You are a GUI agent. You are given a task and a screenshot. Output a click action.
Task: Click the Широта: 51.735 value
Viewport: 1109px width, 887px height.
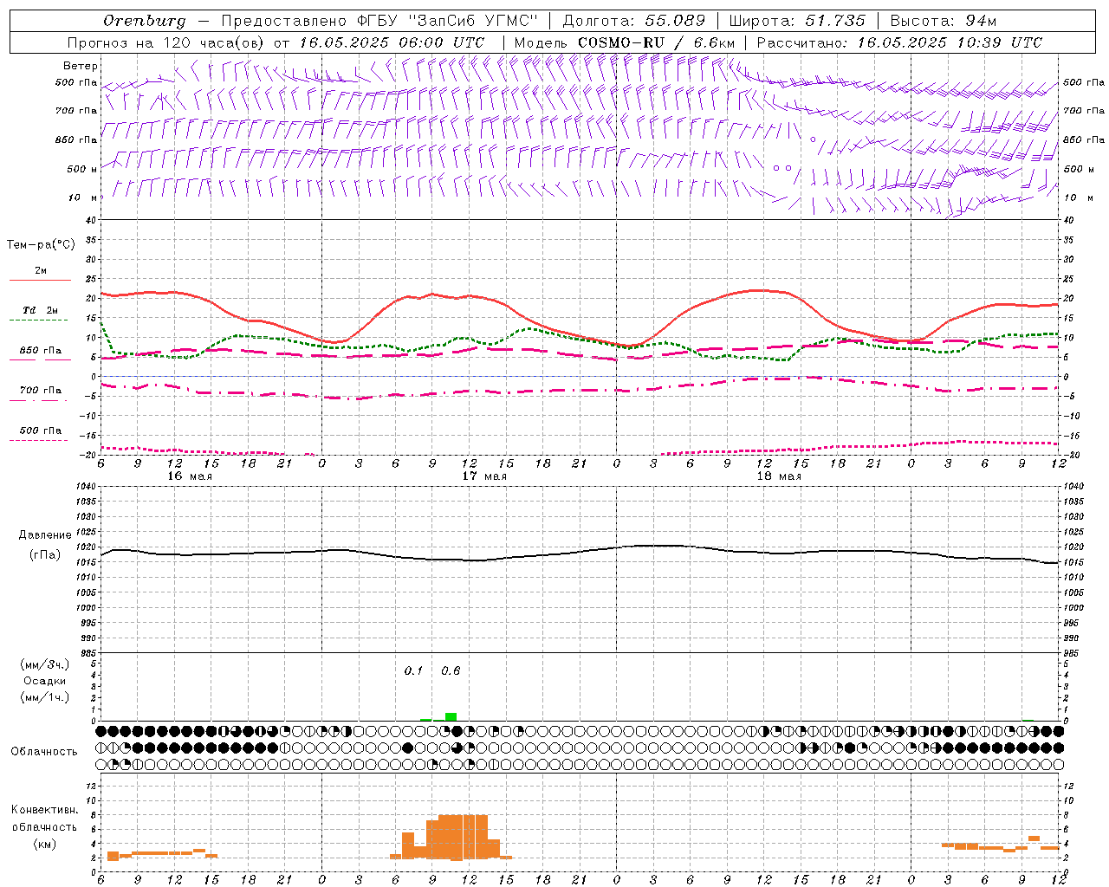797,21
